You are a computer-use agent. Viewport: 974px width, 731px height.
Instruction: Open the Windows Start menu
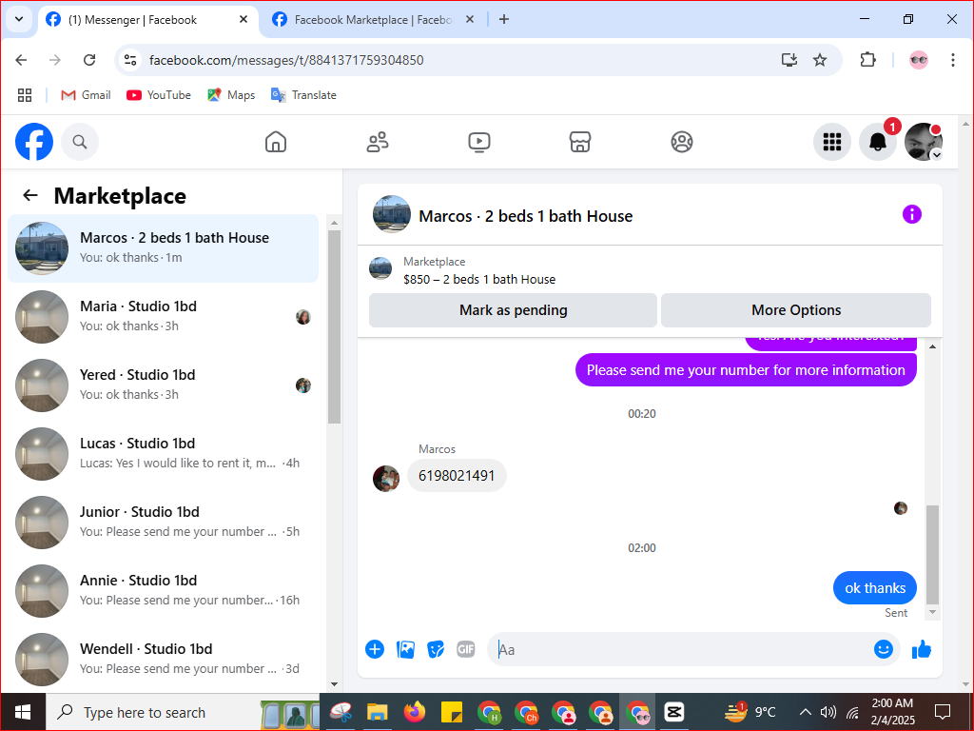[x=23, y=712]
